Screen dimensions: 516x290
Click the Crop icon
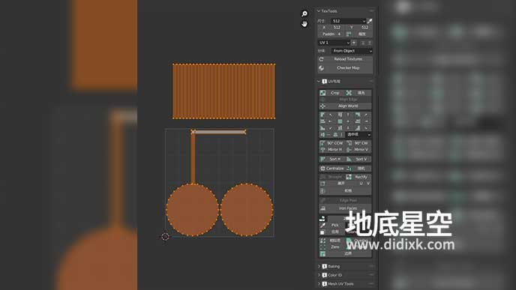pyautogui.click(x=322, y=93)
